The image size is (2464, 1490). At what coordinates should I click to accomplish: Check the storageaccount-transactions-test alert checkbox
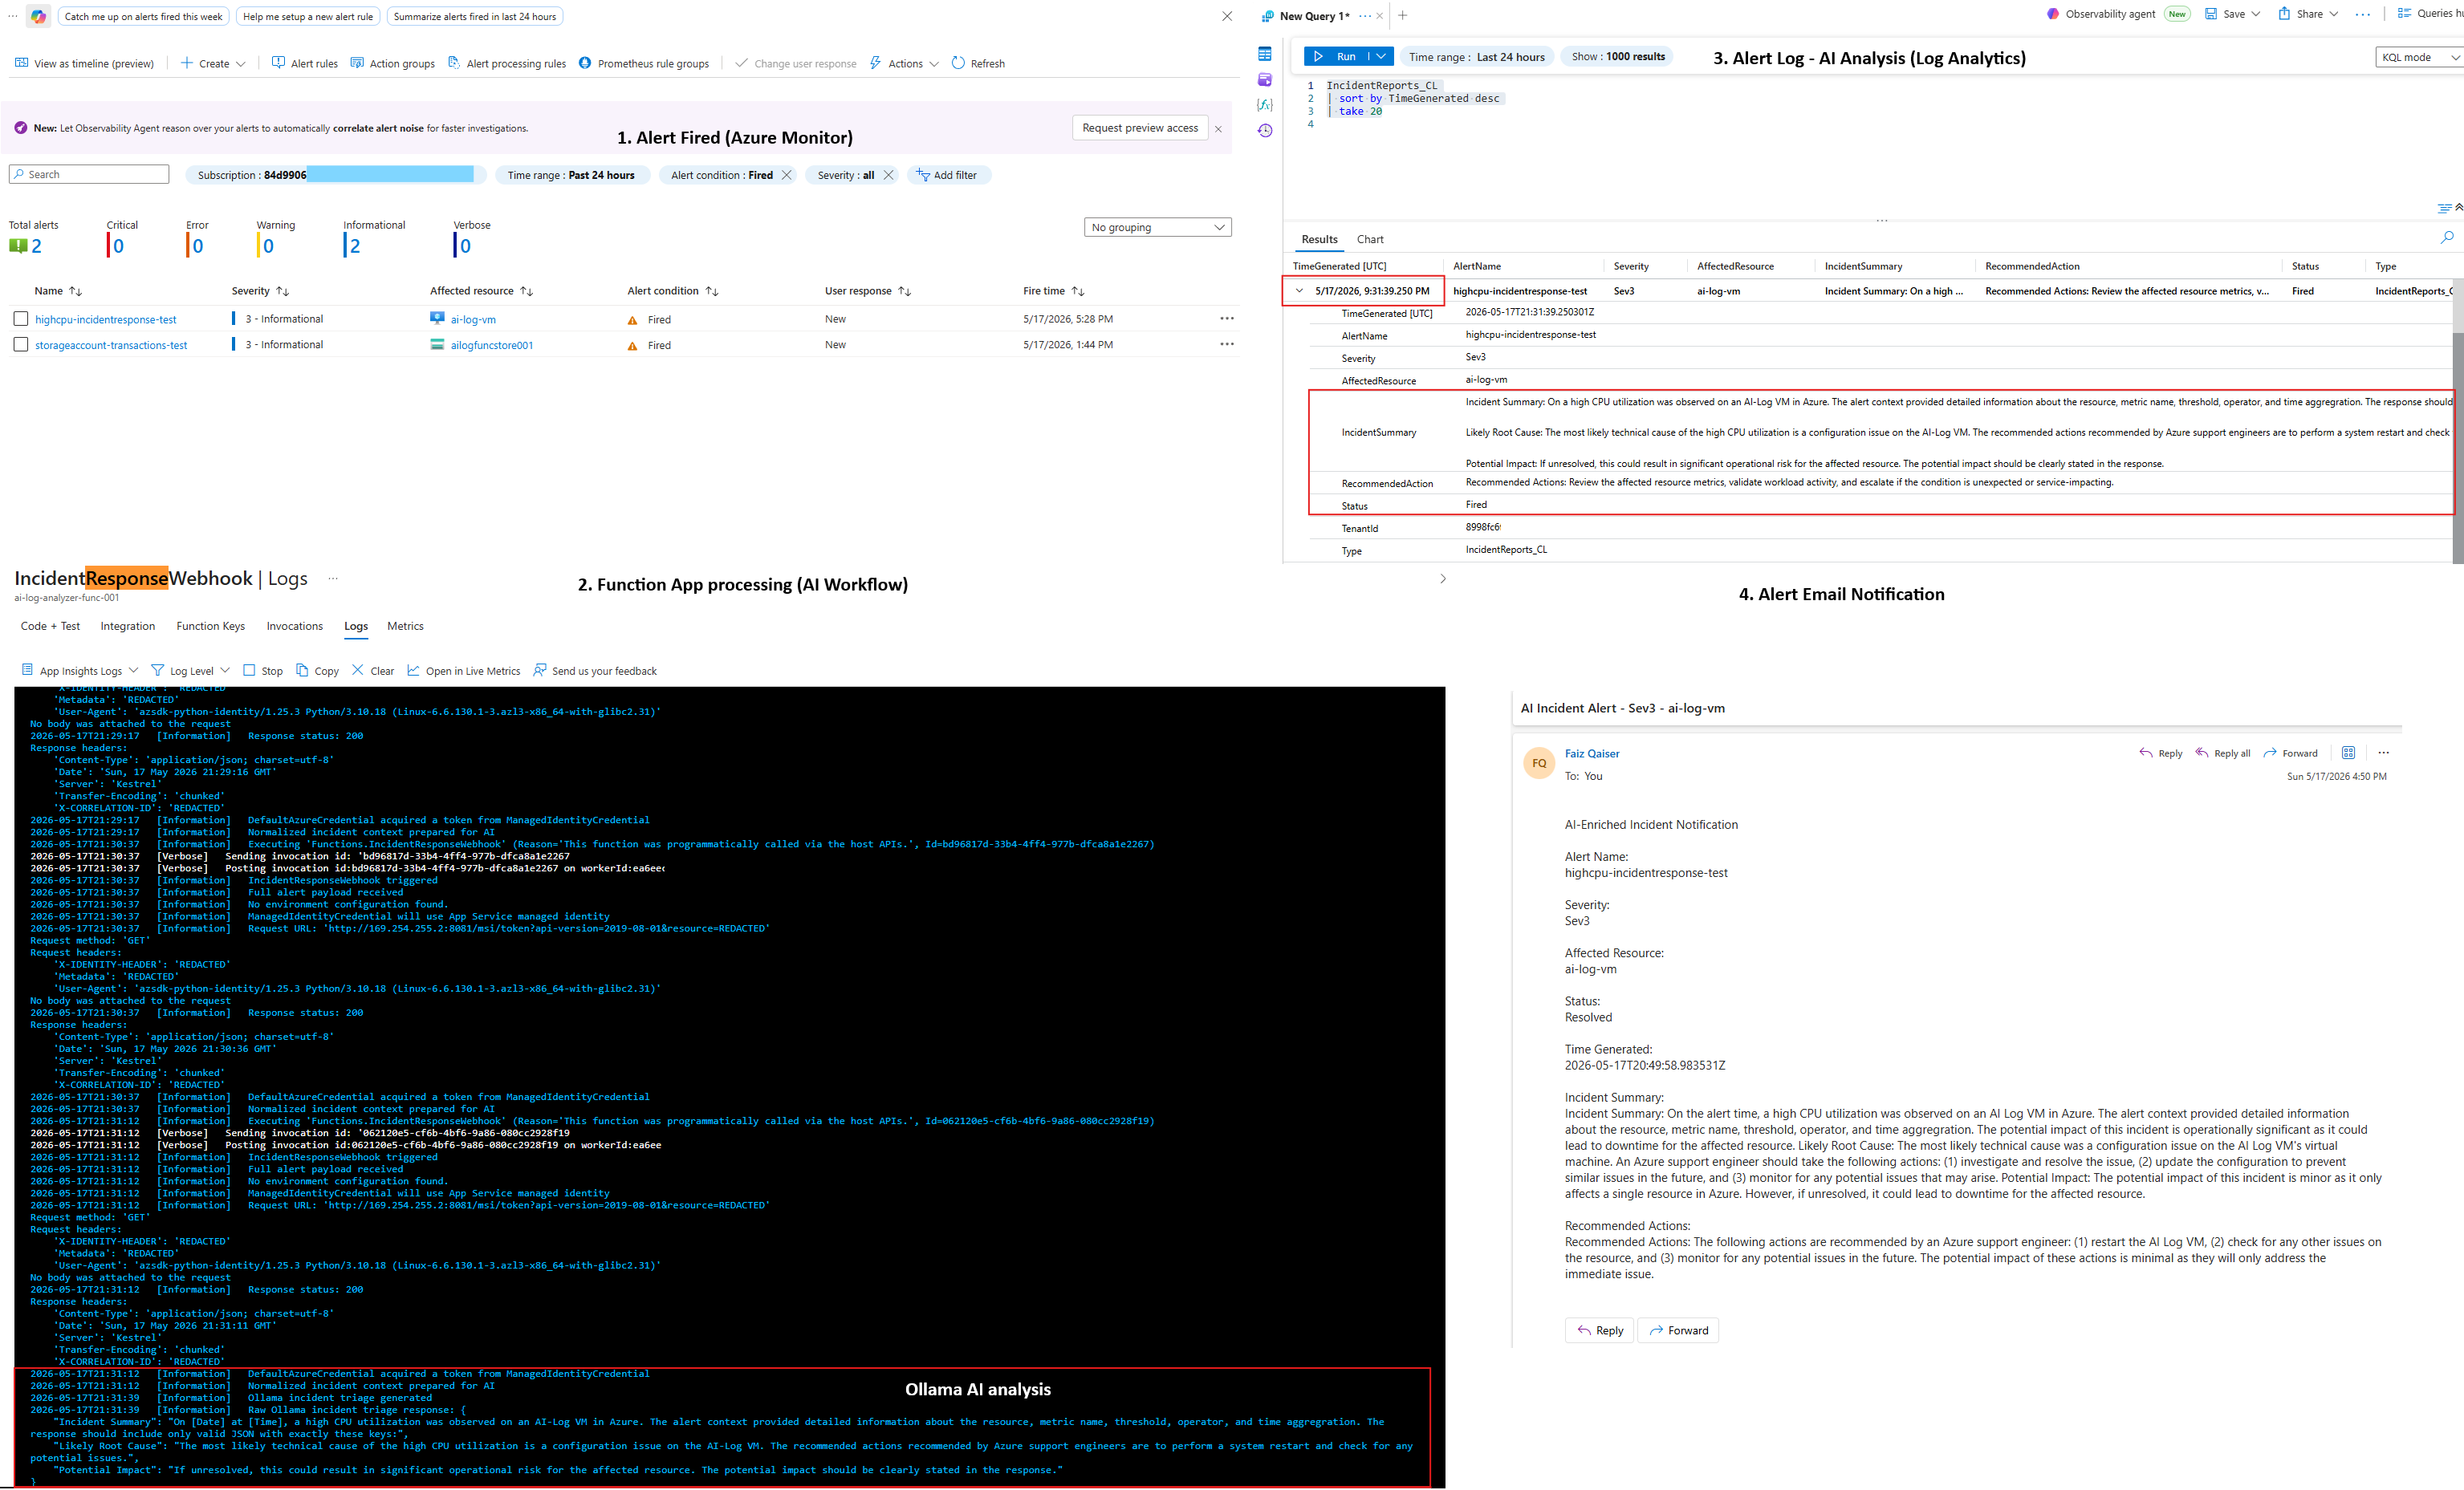[x=20, y=344]
